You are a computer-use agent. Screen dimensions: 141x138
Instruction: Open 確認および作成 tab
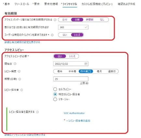[x=126, y=4]
